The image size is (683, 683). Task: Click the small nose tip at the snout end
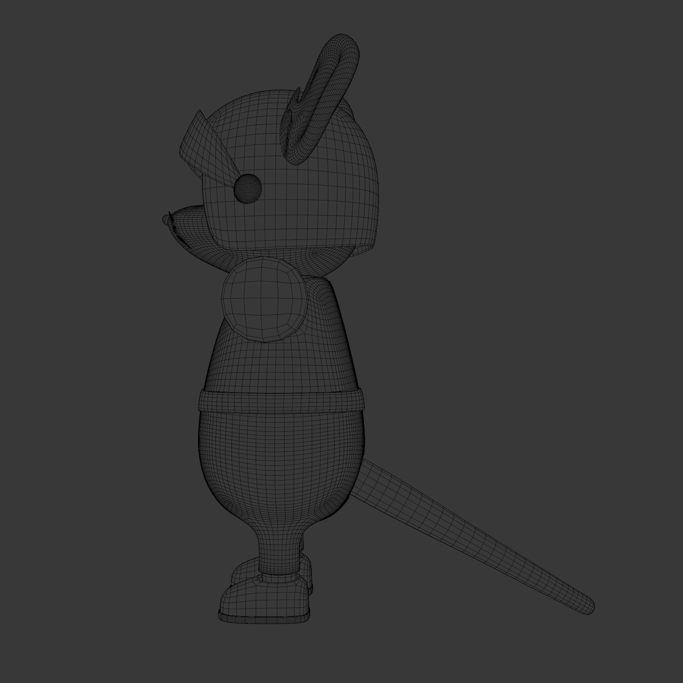click(x=165, y=220)
